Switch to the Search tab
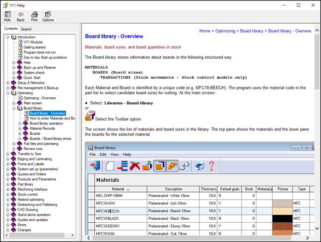The width and height of the screenshot is (321, 242). pyautogui.click(x=26, y=29)
